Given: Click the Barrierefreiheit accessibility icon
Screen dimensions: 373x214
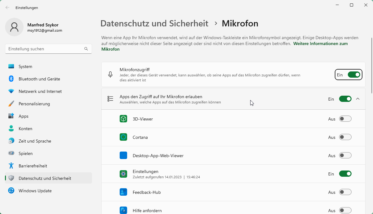Looking at the screenshot, I should click(11, 166).
